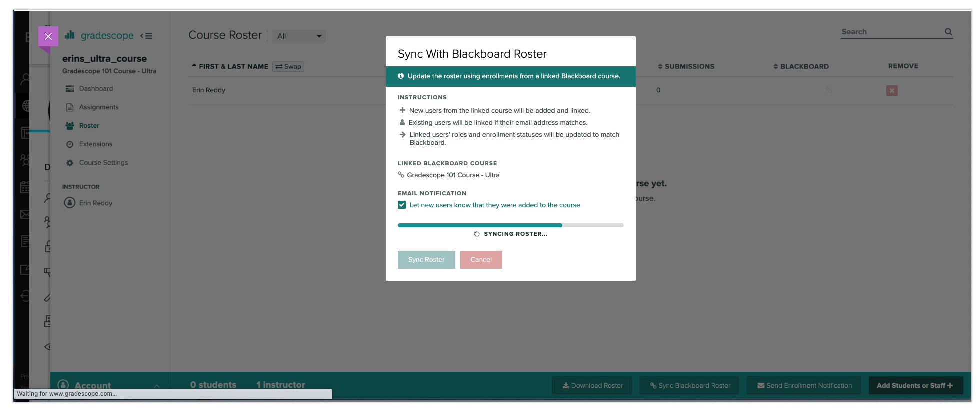Click the arrow icon by 'Linked users' instruction
The height and width of the screenshot is (410, 978).
point(402,134)
